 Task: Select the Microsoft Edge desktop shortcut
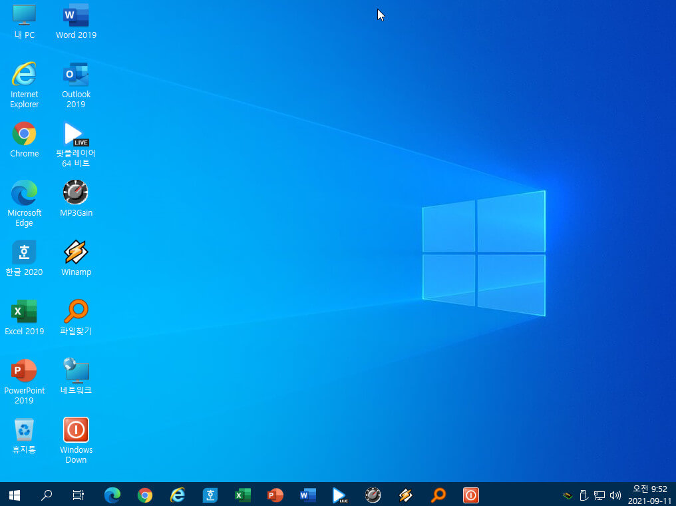pyautogui.click(x=24, y=204)
